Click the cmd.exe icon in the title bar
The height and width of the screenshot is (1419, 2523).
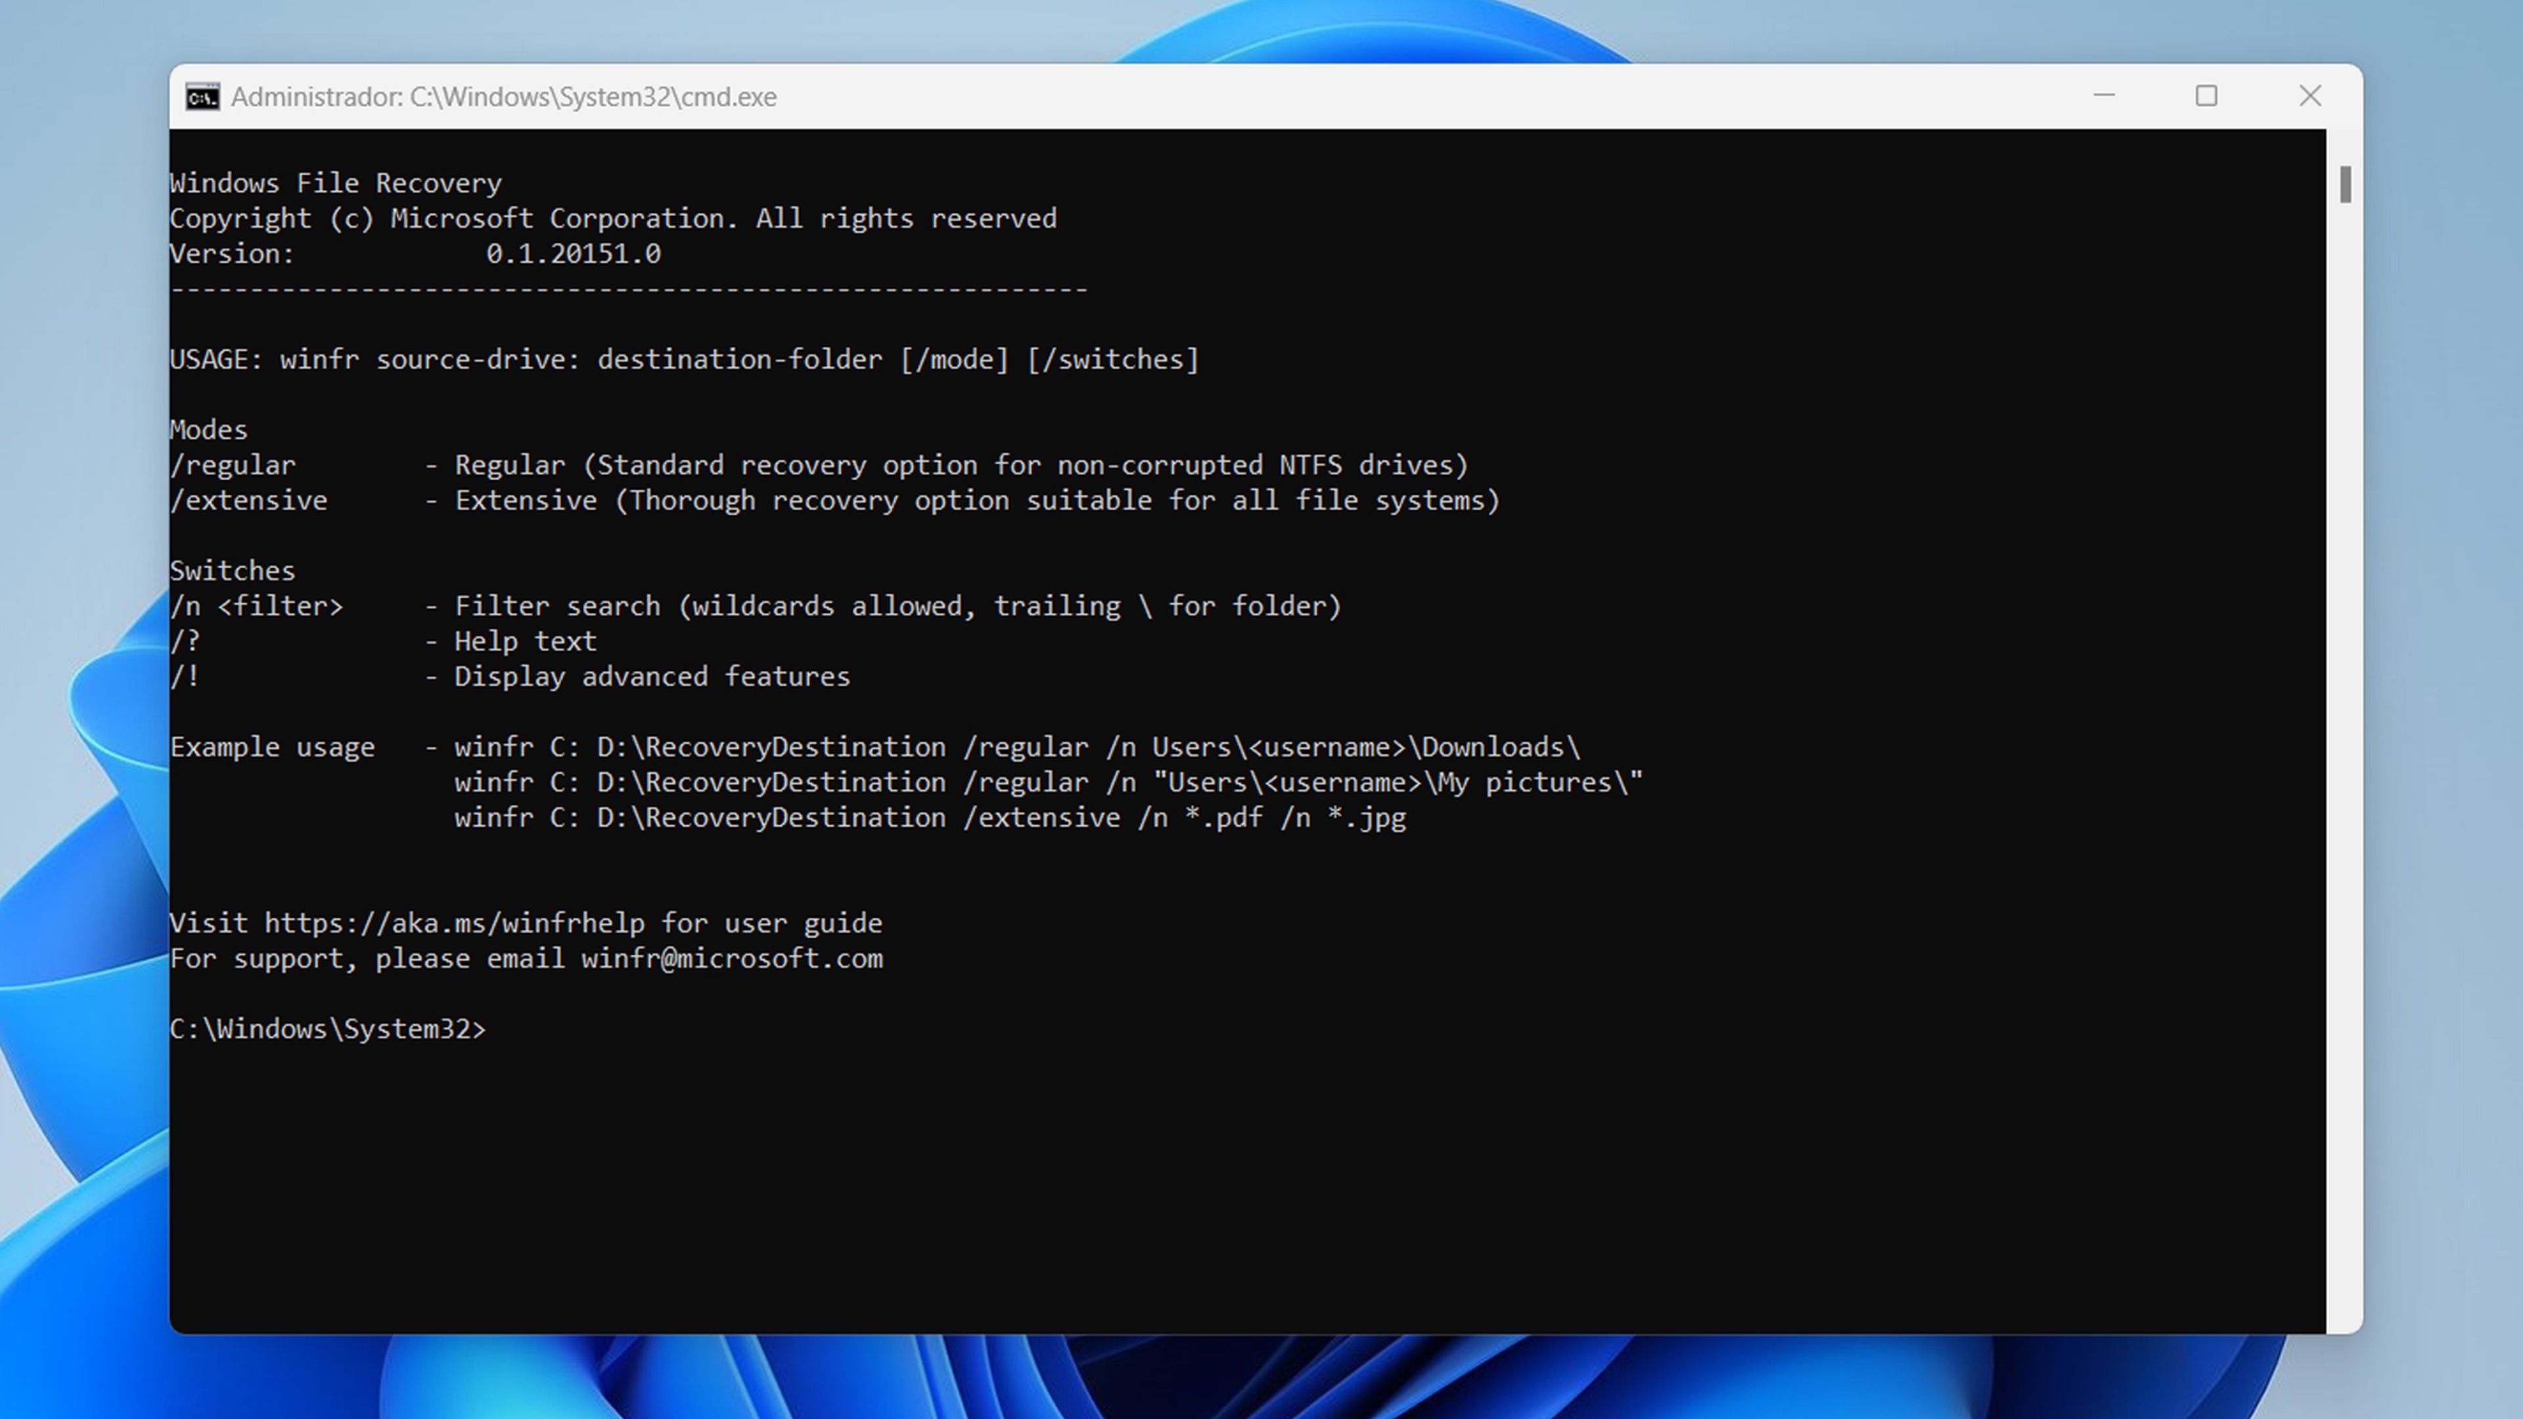(203, 97)
